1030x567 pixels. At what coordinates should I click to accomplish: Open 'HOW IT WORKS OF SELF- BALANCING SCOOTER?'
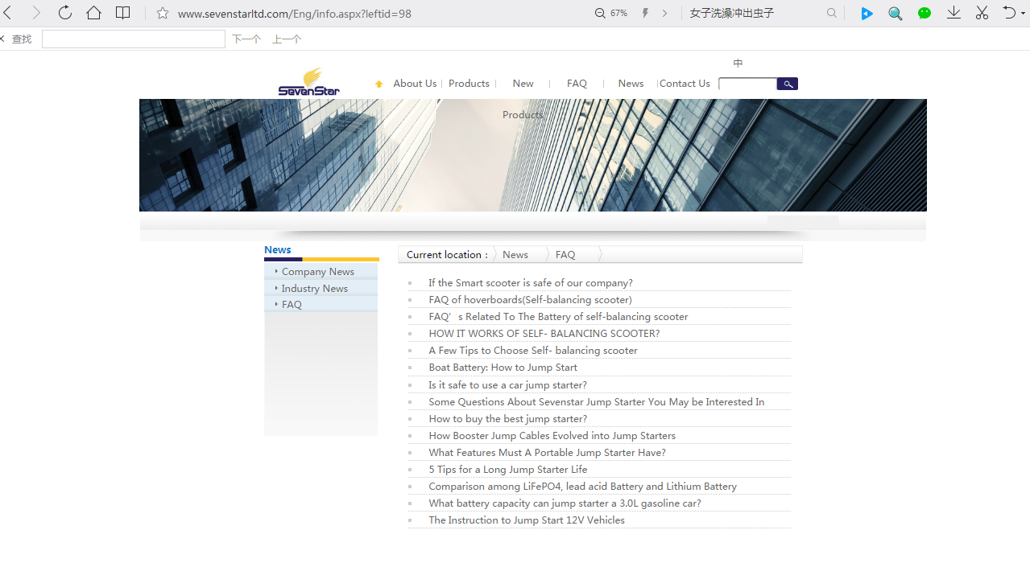click(544, 334)
